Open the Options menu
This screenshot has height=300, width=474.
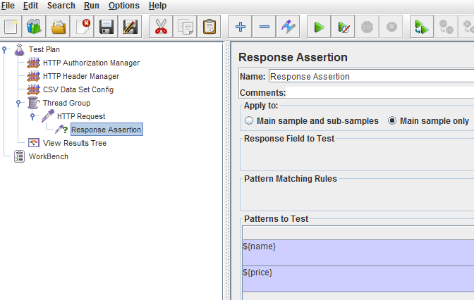tap(123, 6)
